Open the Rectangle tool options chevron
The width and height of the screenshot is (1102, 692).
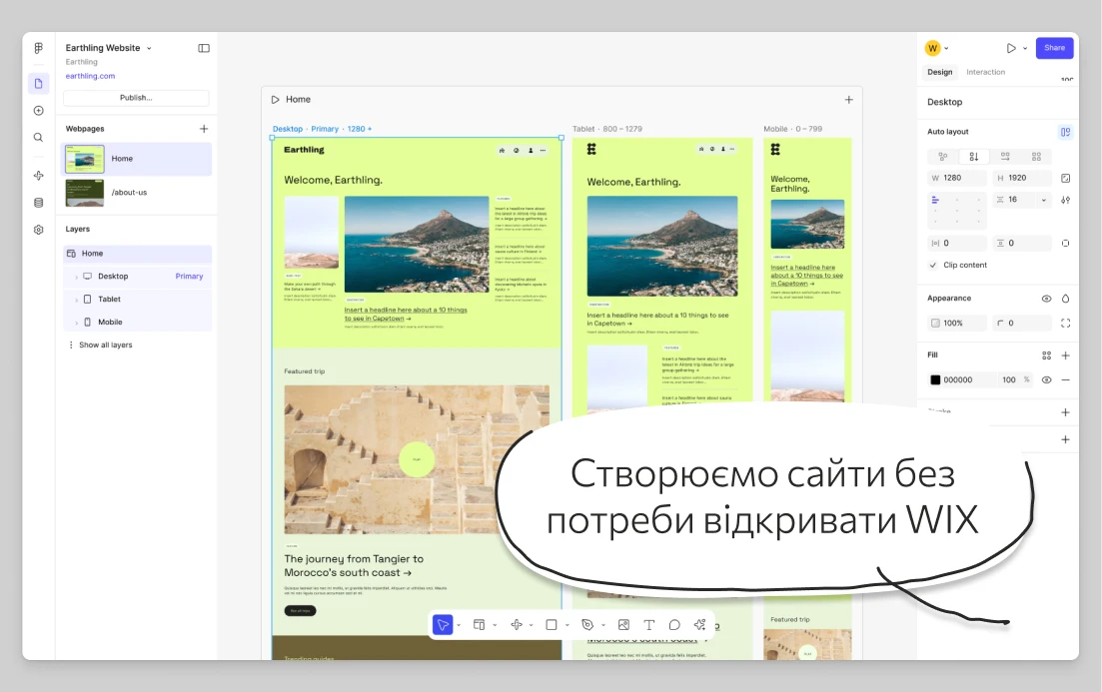click(x=566, y=625)
